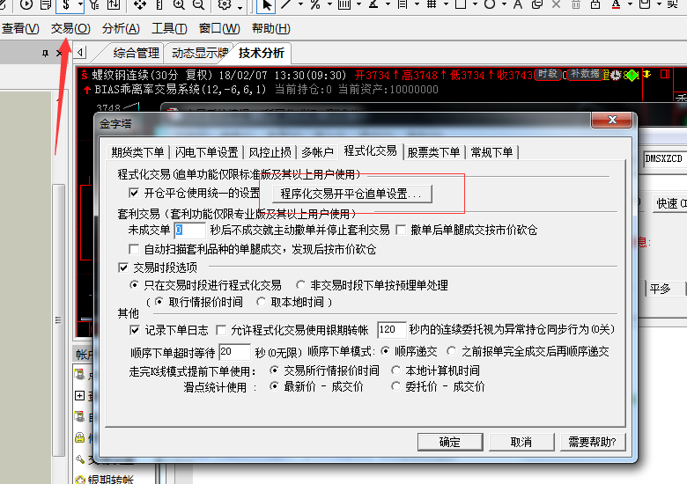Open the rectangle tool dropdown arrow
687x484 pixels.
475,5
